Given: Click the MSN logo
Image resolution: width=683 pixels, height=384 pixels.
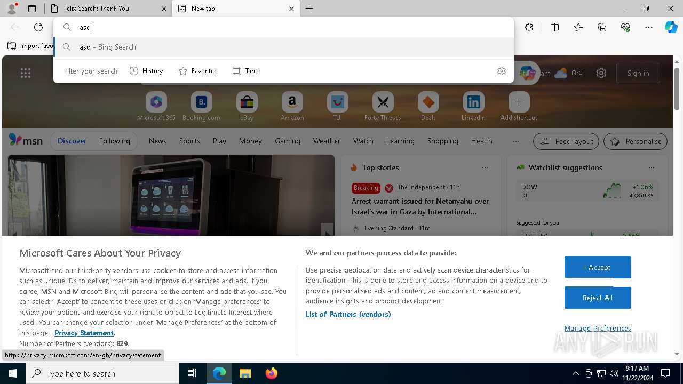Looking at the screenshot, I should pos(26,140).
